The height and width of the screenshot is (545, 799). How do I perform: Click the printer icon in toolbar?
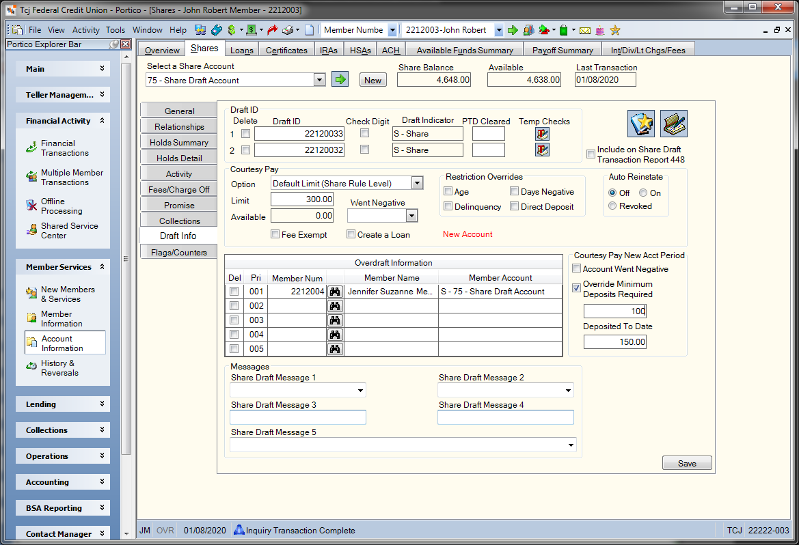pyautogui.click(x=288, y=30)
